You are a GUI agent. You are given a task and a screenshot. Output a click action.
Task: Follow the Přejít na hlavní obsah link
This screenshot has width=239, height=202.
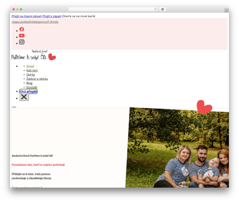click(x=26, y=16)
